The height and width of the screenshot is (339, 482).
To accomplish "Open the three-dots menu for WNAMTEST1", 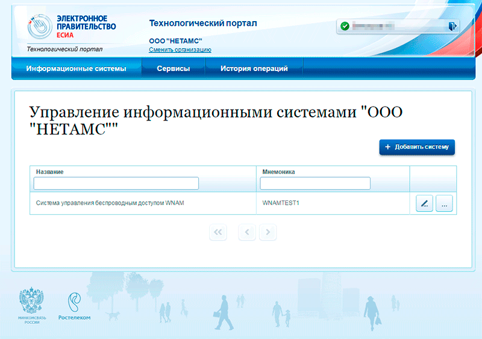I will coord(444,204).
